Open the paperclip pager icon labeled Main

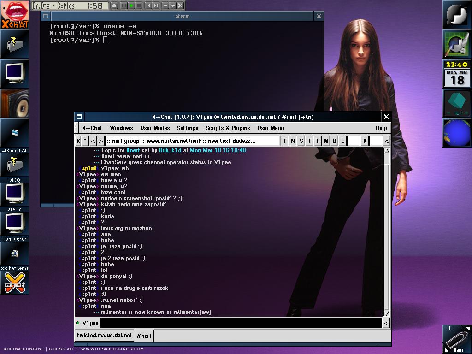pyautogui.click(x=457, y=339)
